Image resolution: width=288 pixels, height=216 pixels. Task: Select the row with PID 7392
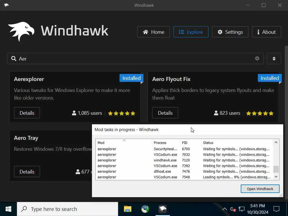pyautogui.click(x=184, y=166)
